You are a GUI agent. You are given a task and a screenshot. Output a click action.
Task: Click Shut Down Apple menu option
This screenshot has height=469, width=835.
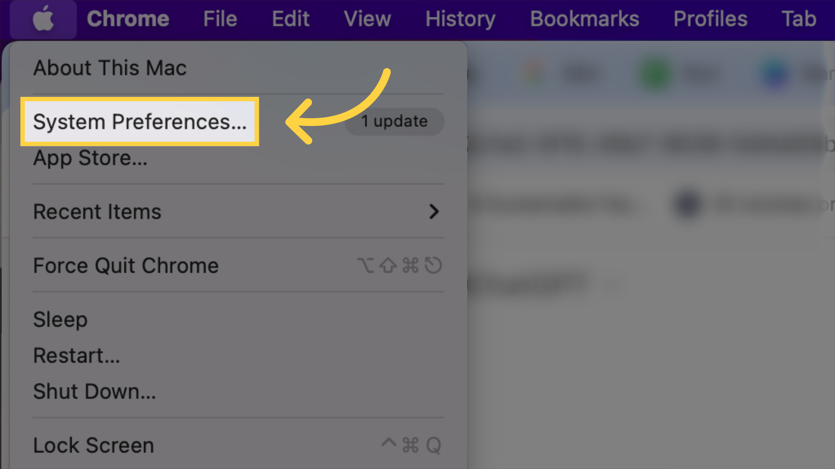95,392
